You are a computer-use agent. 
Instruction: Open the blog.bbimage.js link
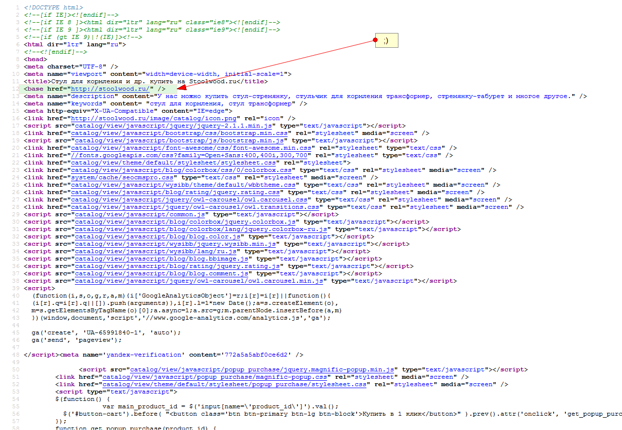(x=162, y=259)
